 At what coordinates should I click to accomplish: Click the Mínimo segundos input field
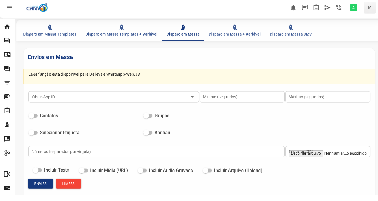(x=242, y=97)
